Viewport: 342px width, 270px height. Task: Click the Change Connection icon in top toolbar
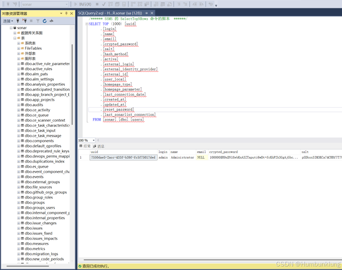(x=15, y=4)
